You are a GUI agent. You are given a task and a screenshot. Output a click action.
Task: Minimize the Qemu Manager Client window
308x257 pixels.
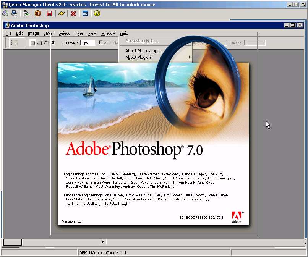(289, 5)
